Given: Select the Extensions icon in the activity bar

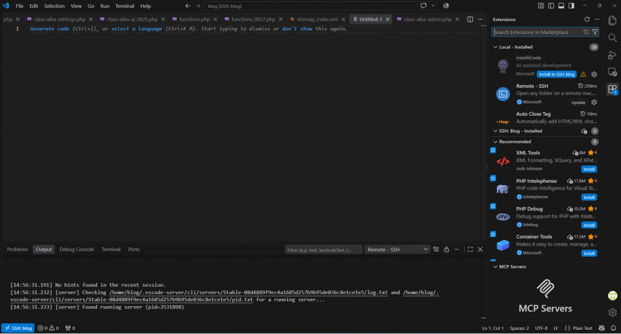Looking at the screenshot, I should click(x=613, y=90).
